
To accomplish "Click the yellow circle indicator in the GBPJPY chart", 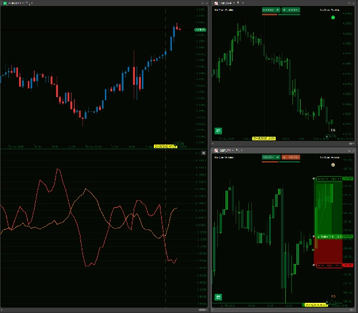I will click(x=333, y=164).
